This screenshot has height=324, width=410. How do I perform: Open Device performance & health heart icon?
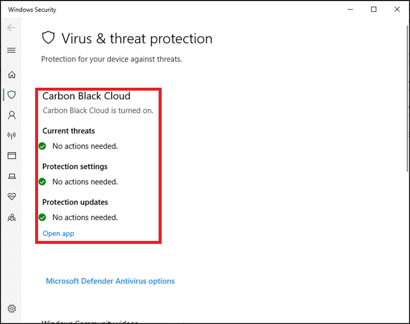11,197
